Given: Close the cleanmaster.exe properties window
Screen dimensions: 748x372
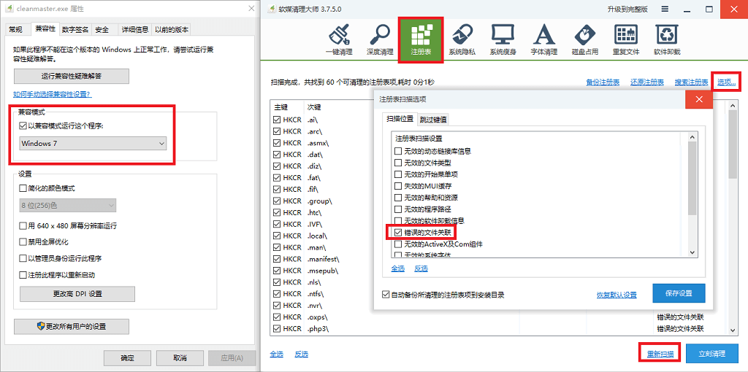Looking at the screenshot, I should tap(251, 8).
